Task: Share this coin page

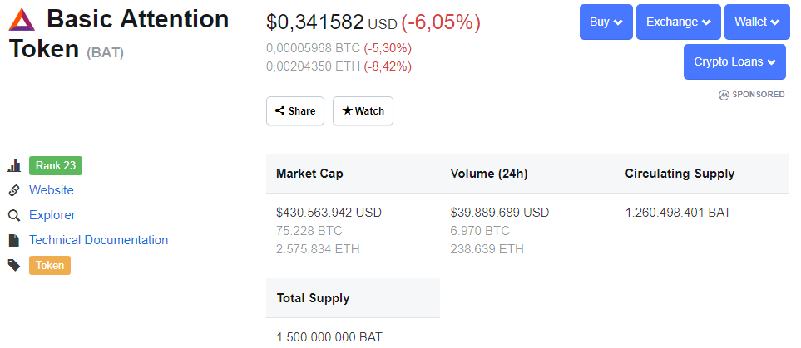Action: pyautogui.click(x=295, y=110)
